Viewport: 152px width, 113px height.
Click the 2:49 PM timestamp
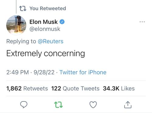[18, 72]
